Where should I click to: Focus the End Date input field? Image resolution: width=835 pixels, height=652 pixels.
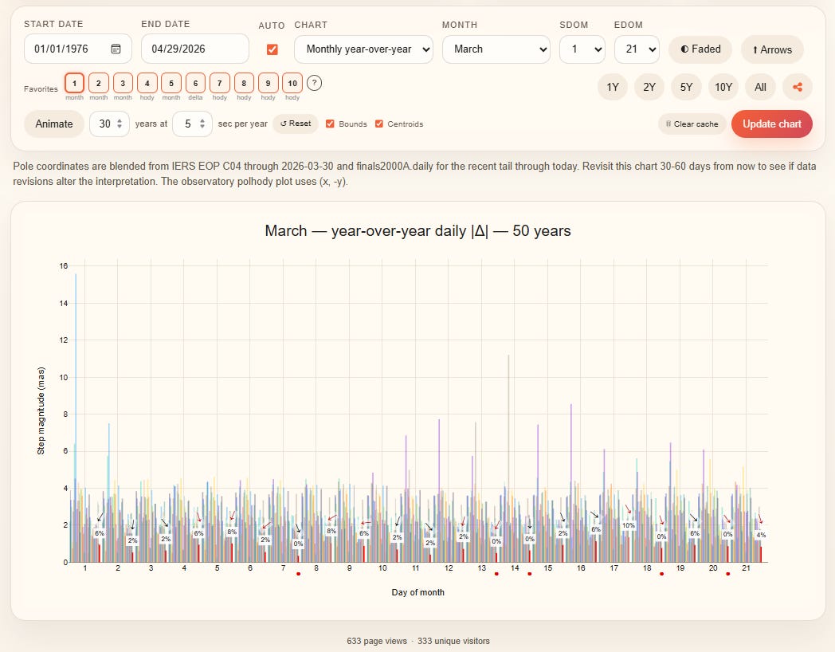[x=195, y=49]
